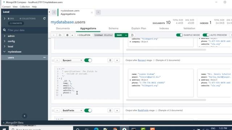Open the dropdown beside the gear icon
This screenshot has height=130, width=232.
point(72,35)
